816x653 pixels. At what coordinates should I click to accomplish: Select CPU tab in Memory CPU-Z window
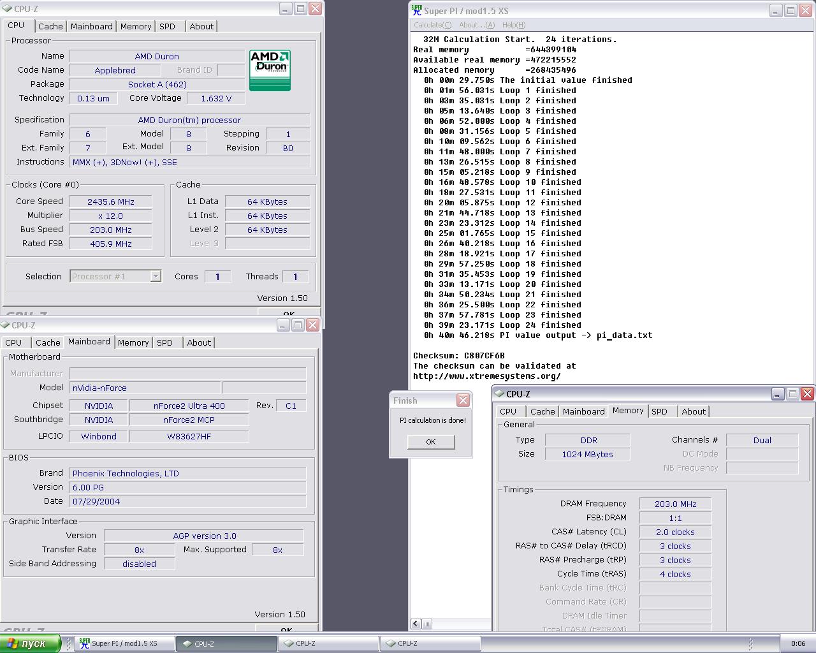click(x=508, y=411)
